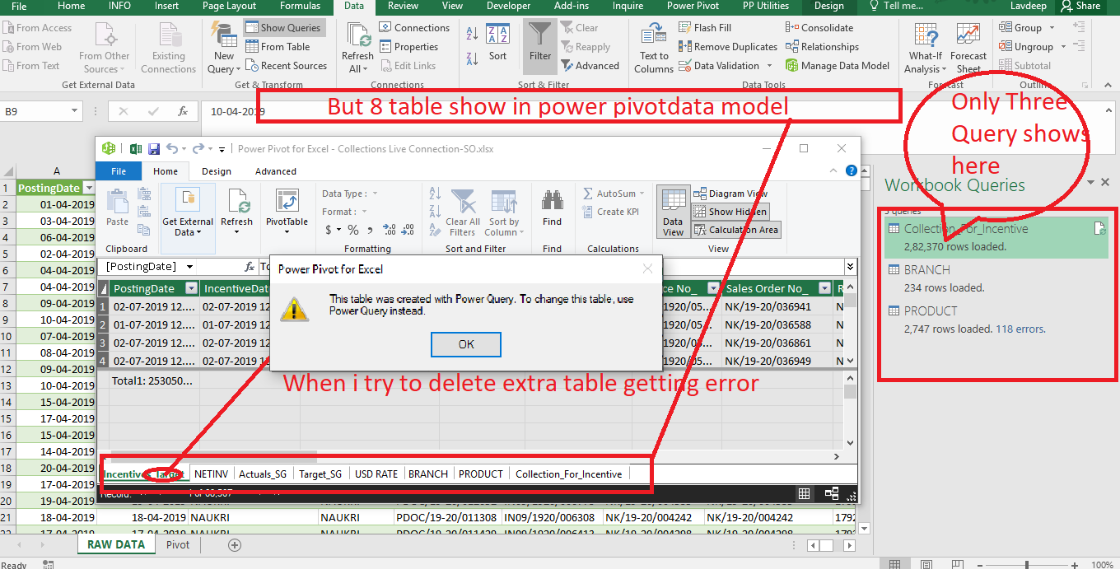Image resolution: width=1120 pixels, height=588 pixels.
Task: Open Manage Data Model
Action: click(838, 66)
